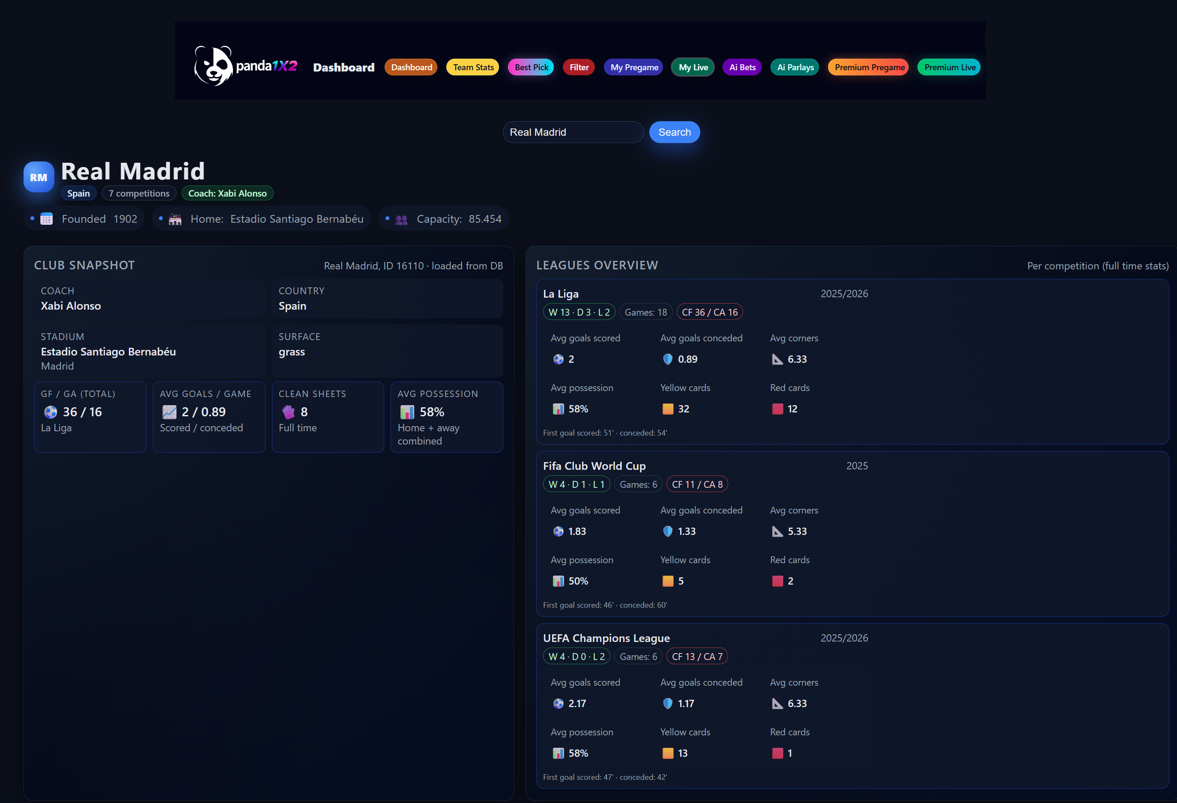
Task: Open the red Filter nav pill
Action: [579, 67]
